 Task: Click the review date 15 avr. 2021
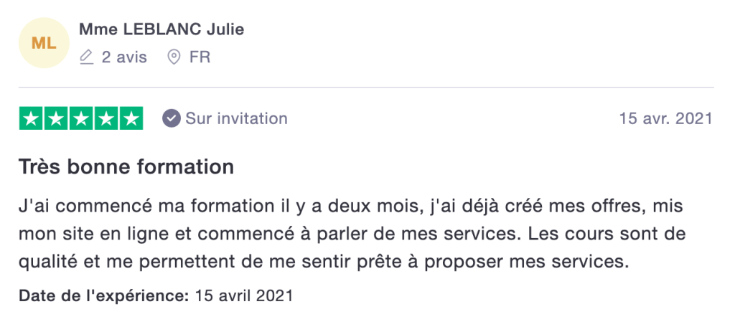point(665,118)
